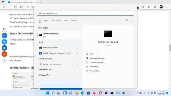Switch to the Web search tab
This screenshot has height=96, width=171.
[66, 21]
